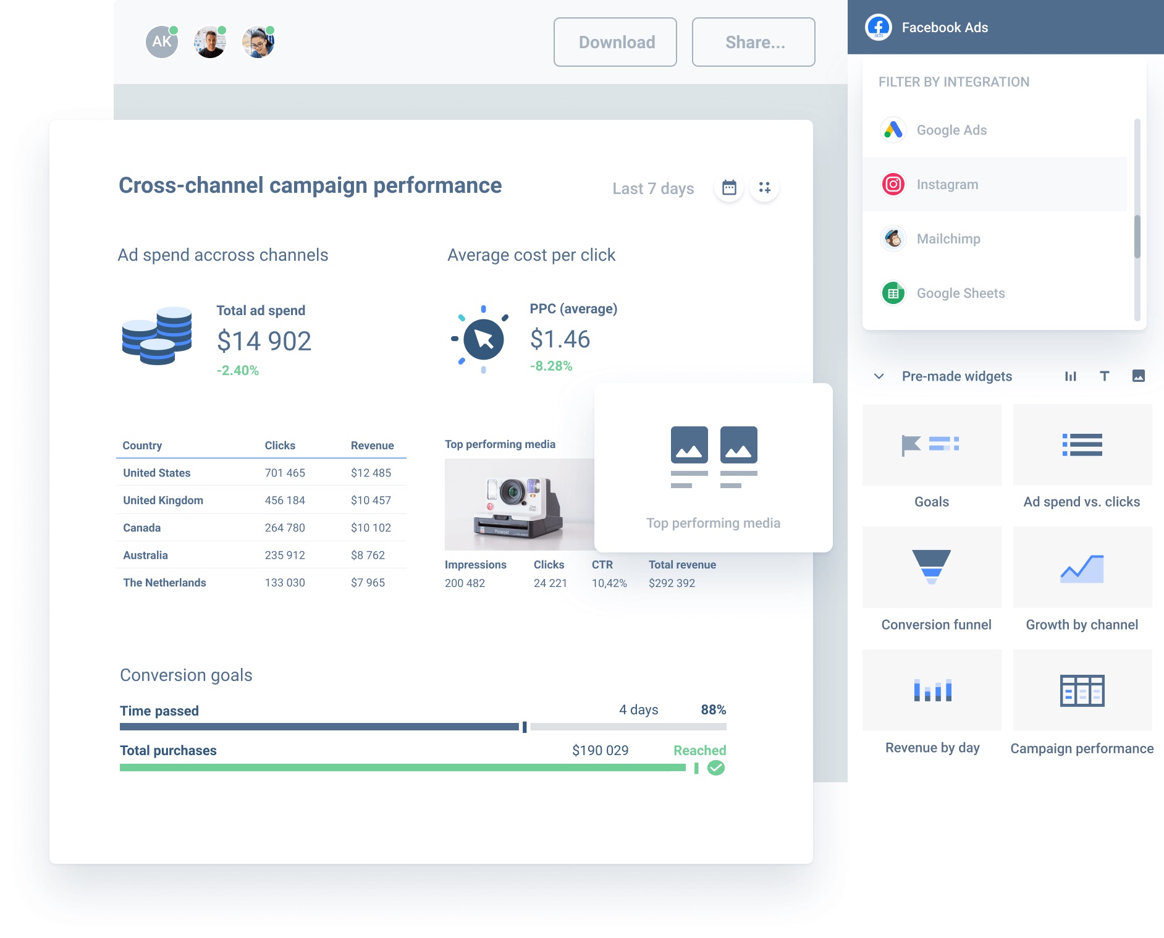This screenshot has height=938, width=1164.
Task: Click the Google Sheets logo icon
Action: [x=893, y=293]
